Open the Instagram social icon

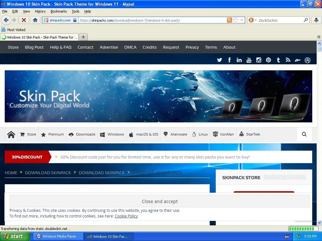[259, 60]
